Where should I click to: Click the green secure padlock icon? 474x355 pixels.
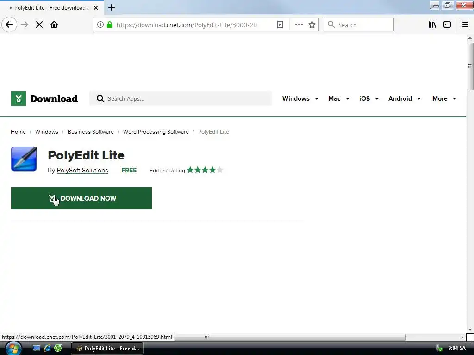[x=110, y=24]
